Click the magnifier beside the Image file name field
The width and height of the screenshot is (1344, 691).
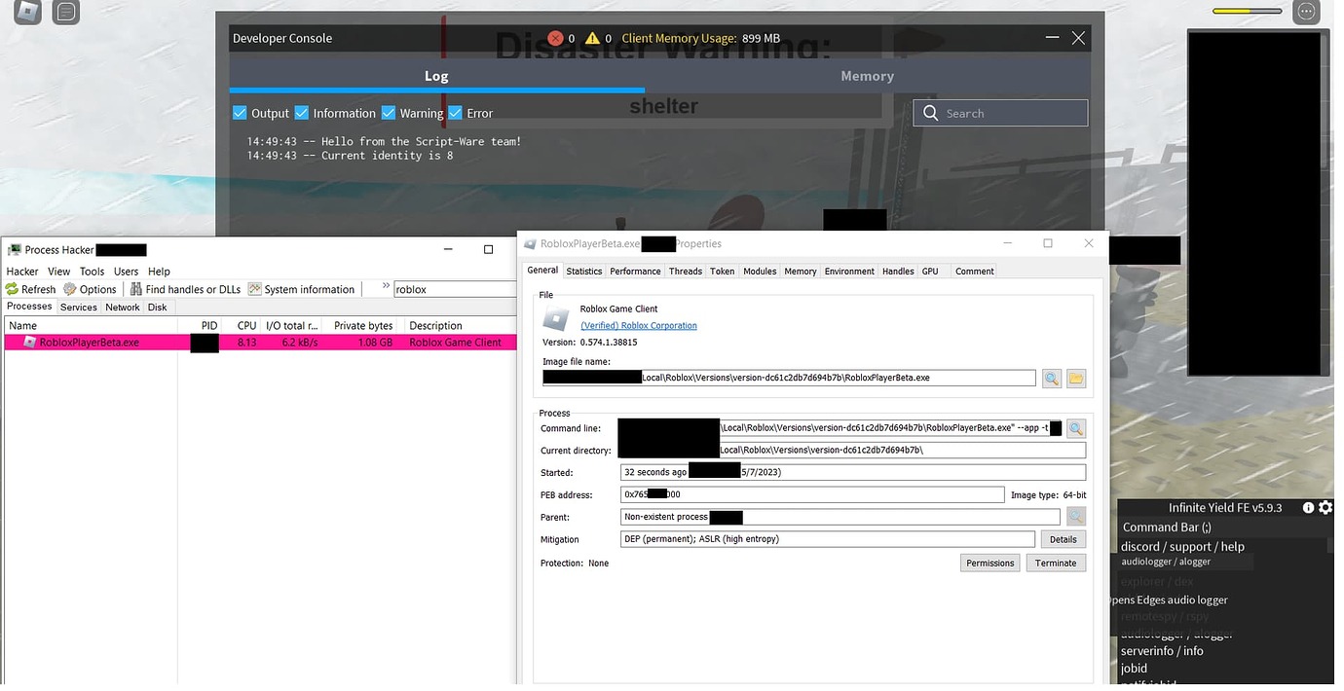click(x=1052, y=378)
